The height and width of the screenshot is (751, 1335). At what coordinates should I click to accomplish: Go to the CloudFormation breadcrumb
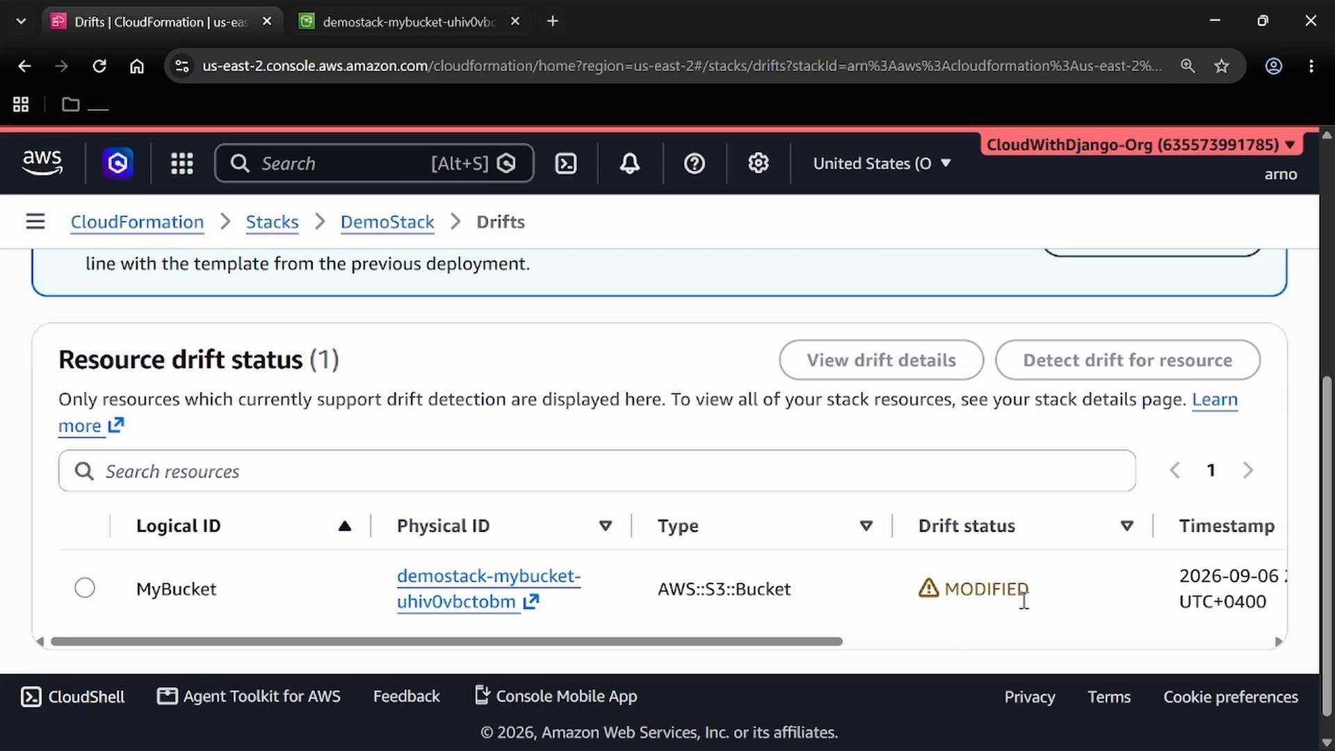pyautogui.click(x=137, y=222)
